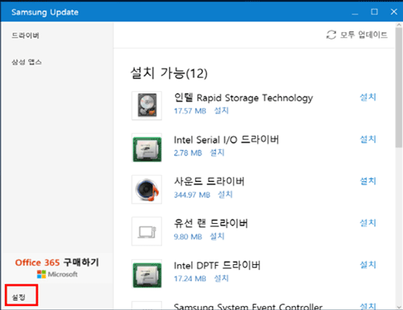
Task: Open the 드라이버 sidebar section
Action: coord(25,35)
